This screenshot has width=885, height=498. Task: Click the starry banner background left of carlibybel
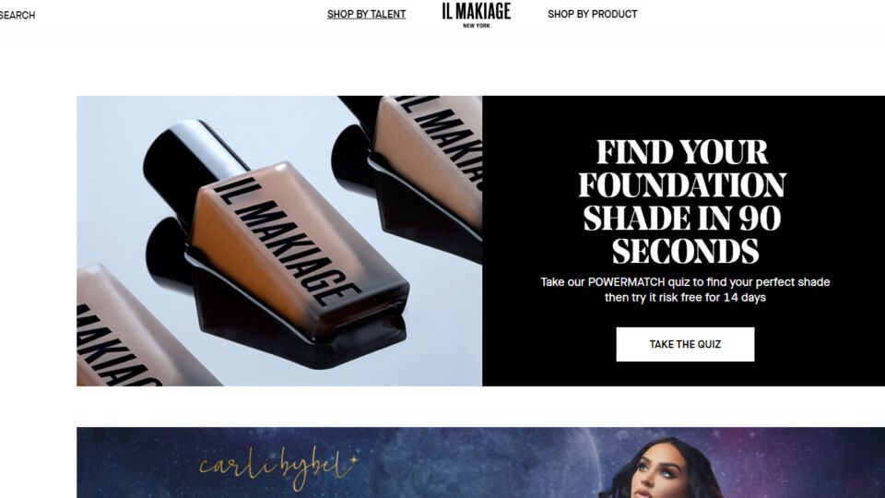click(x=136, y=463)
